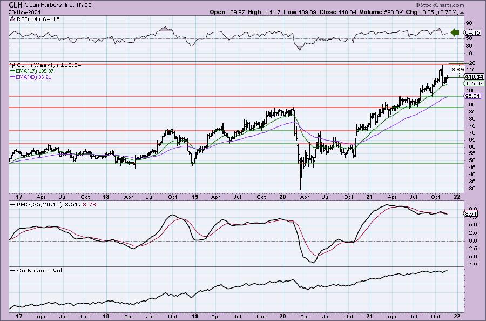Image resolution: width=486 pixels, height=321 pixels.
Task: Click the Volume 598.0K value
Action: [x=380, y=12]
